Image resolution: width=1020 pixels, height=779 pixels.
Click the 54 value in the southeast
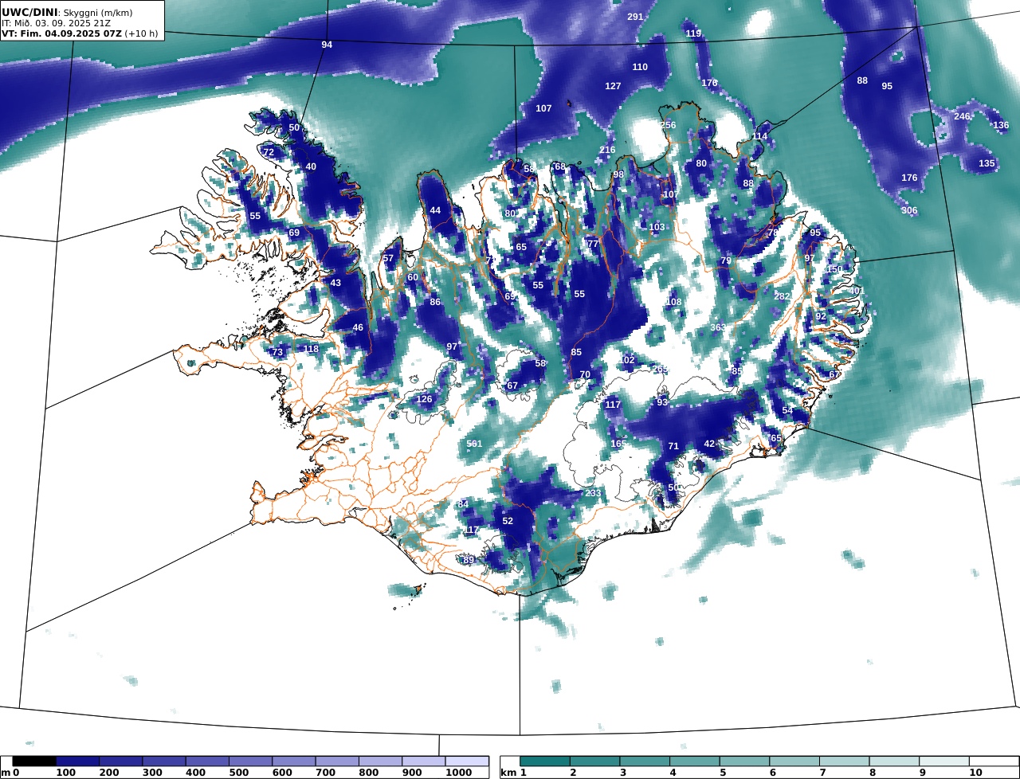point(787,410)
